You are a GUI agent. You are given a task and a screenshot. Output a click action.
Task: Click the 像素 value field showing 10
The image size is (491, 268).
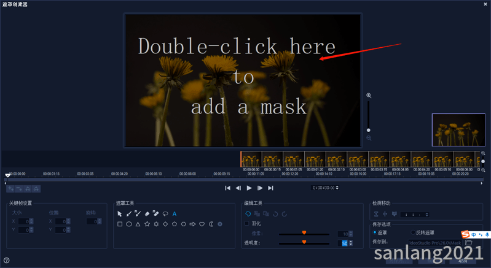point(343,234)
